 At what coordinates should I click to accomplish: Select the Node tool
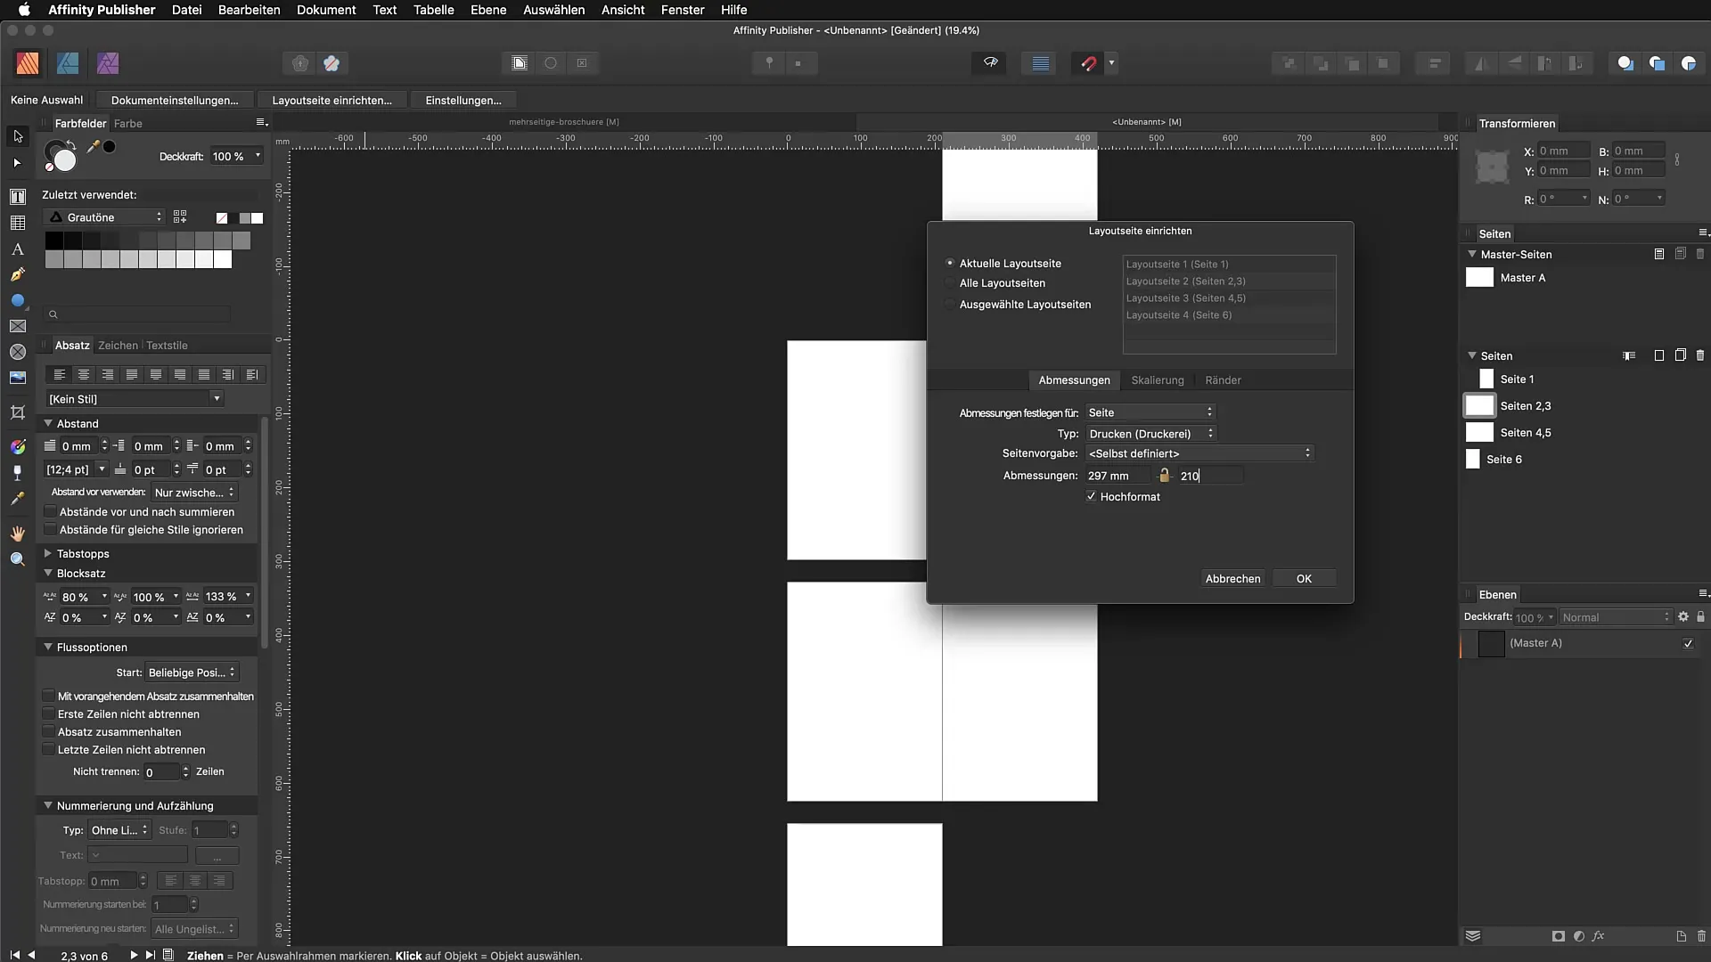pos(17,163)
